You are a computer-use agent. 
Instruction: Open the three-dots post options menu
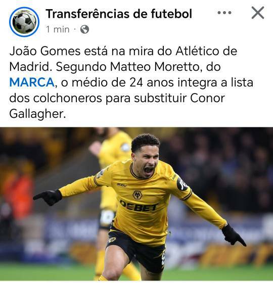point(224,13)
